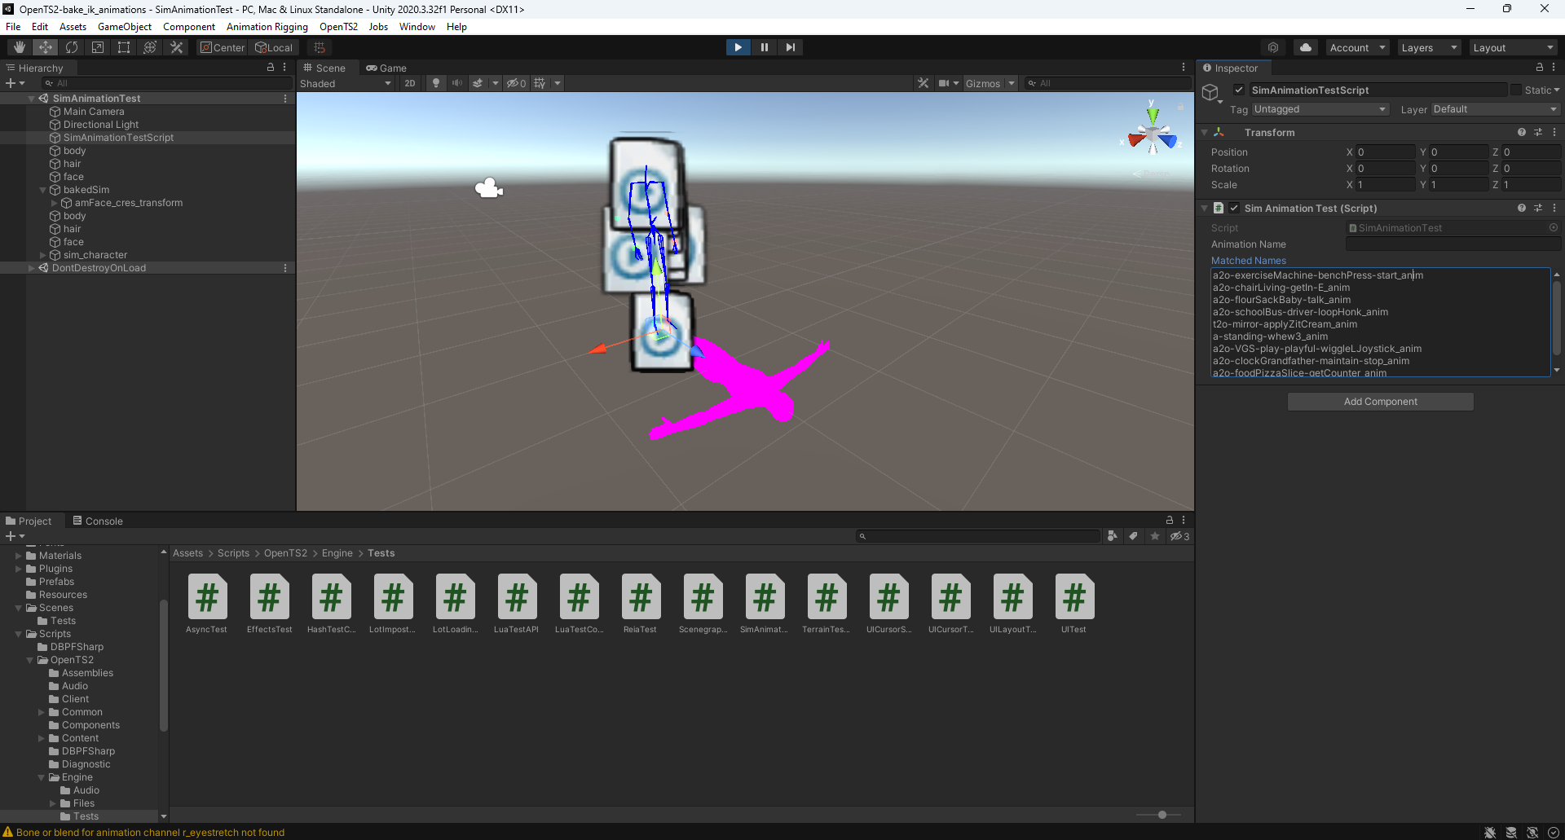The height and width of the screenshot is (840, 1565).
Task: Set Position X field to zero
Action: 1383,152
